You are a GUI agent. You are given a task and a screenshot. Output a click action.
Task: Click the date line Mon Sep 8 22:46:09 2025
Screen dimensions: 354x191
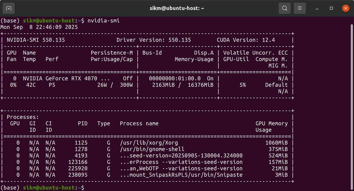point(39,27)
